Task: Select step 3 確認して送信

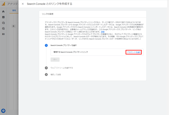Action: click(x=55, y=75)
